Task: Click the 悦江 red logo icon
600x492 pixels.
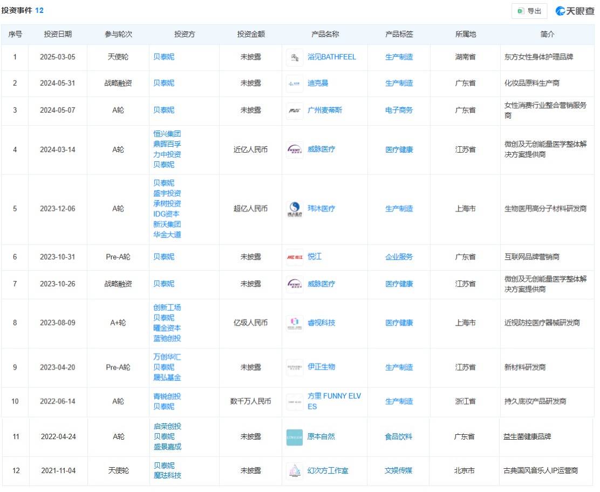Action: [295, 257]
